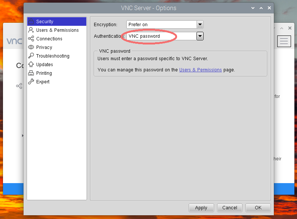Minimize the Options dialog with down chevron
Screen dimensions: 297x219
253,8
